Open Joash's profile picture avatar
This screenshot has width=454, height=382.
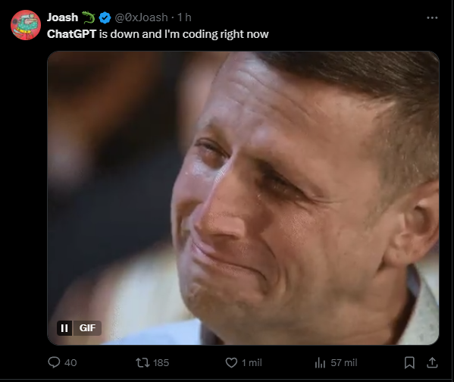26,25
